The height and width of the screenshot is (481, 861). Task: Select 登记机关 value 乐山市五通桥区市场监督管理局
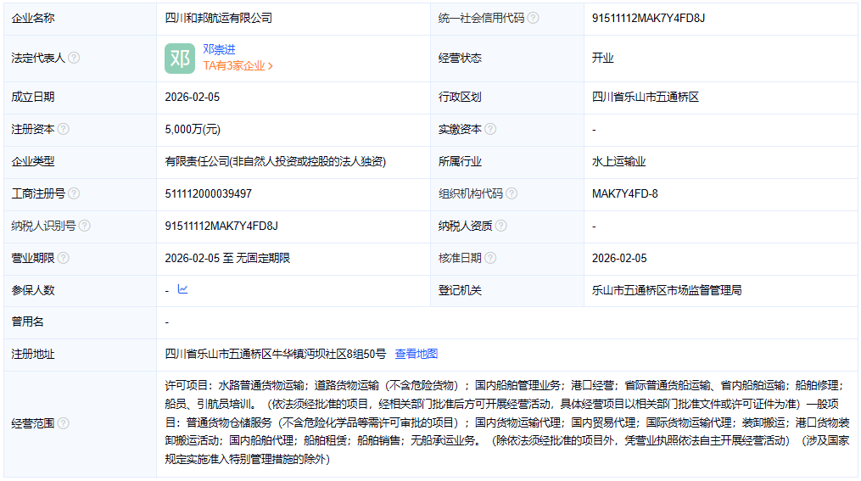(667, 290)
